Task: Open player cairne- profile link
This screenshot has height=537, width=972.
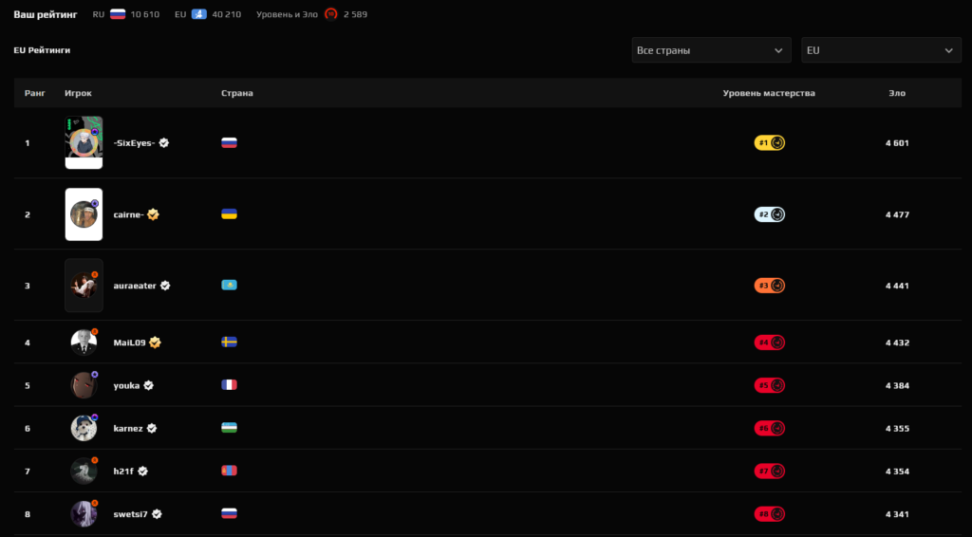Action: click(x=128, y=214)
